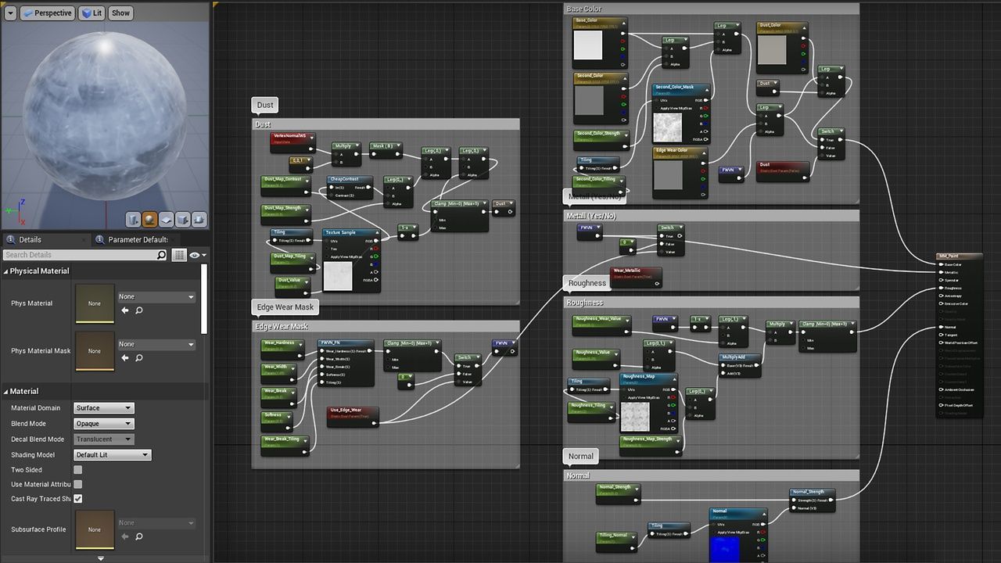Viewport: 1001px width, 563px height.
Task: Click the blue Normal texture thumbnail
Action: click(724, 549)
